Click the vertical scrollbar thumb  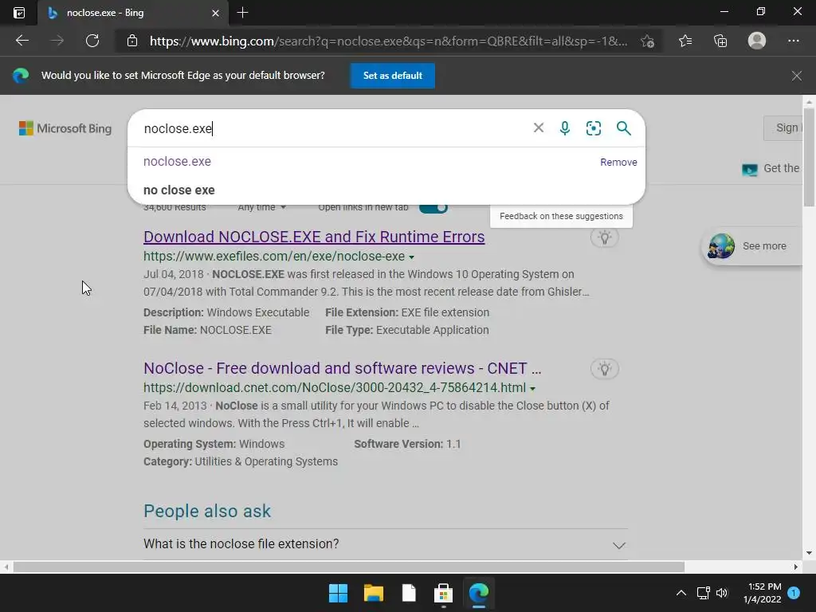808,157
